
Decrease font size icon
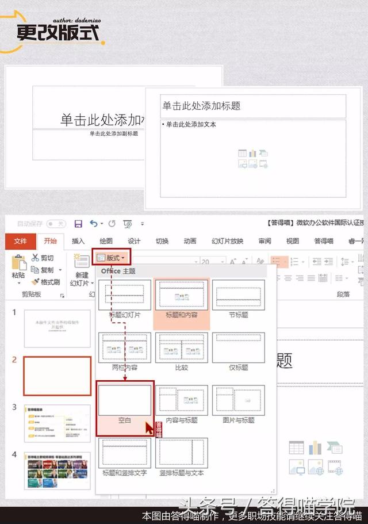tap(245, 261)
